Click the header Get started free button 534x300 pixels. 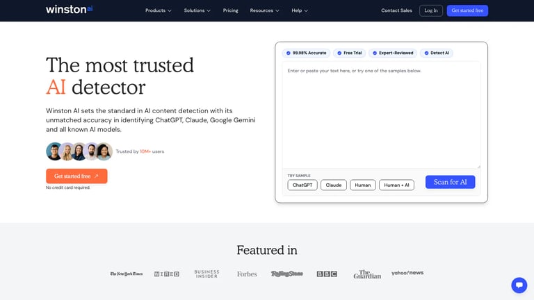(467, 10)
